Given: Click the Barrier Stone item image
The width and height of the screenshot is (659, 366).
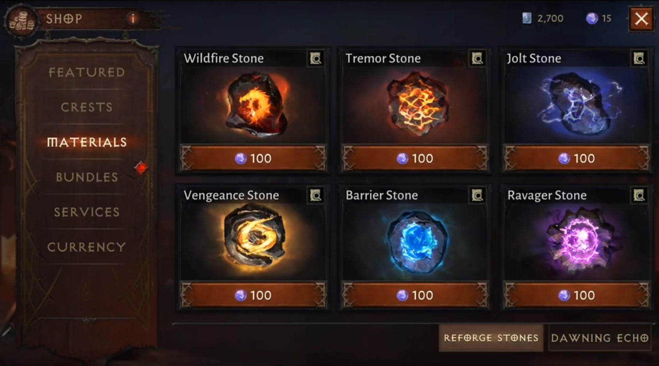Looking at the screenshot, I should click(x=416, y=242).
